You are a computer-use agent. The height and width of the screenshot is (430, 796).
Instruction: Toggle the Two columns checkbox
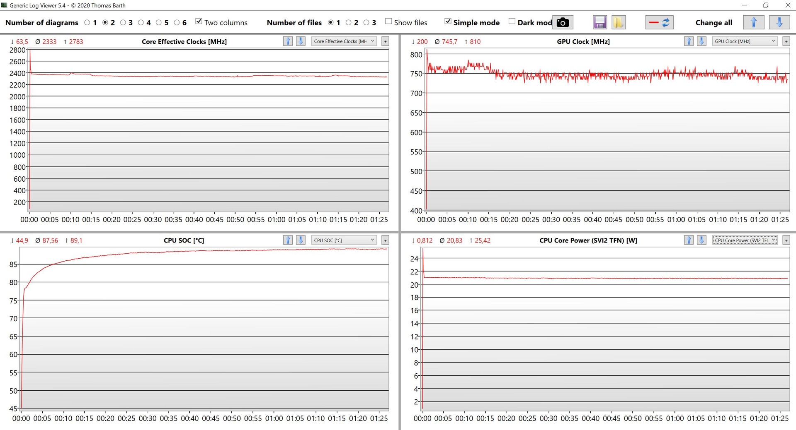coord(199,22)
